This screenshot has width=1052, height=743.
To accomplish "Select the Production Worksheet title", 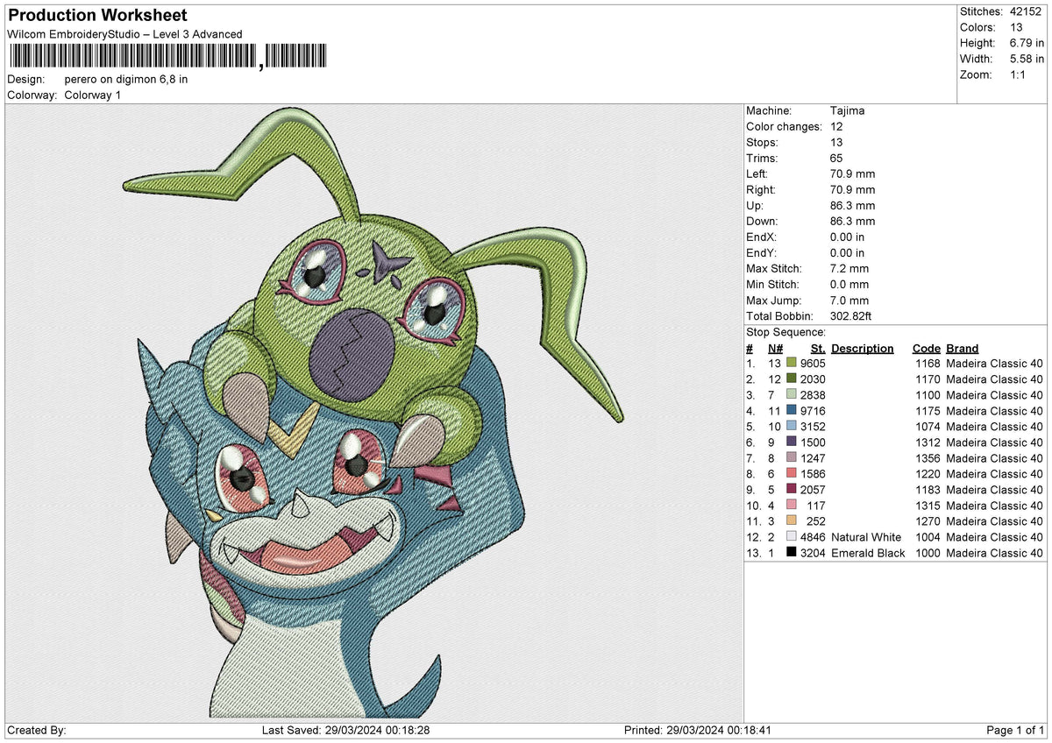I will click(x=97, y=16).
